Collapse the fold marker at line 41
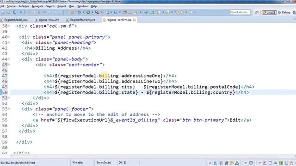296x166 pixels. 9,42
